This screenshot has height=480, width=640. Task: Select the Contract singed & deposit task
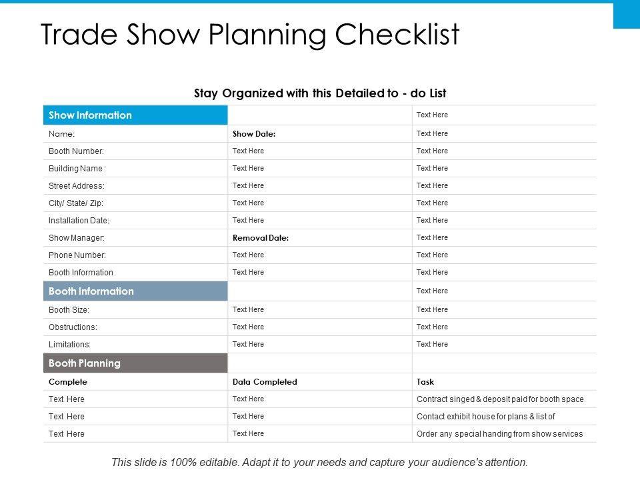pyautogui.click(x=500, y=399)
